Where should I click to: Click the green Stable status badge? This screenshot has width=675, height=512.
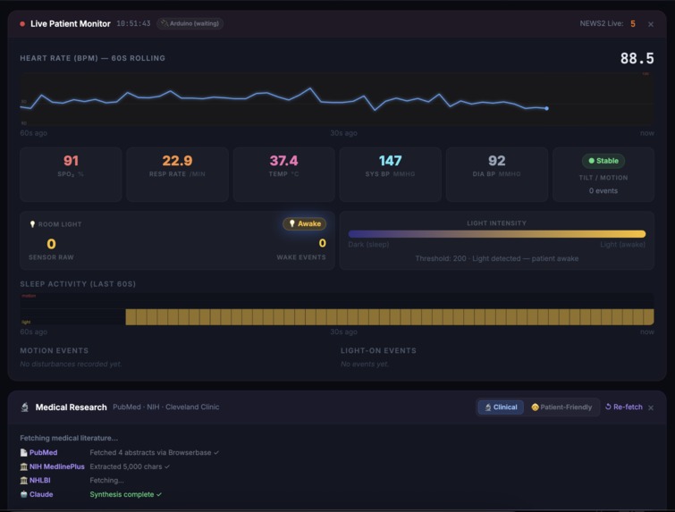(603, 161)
